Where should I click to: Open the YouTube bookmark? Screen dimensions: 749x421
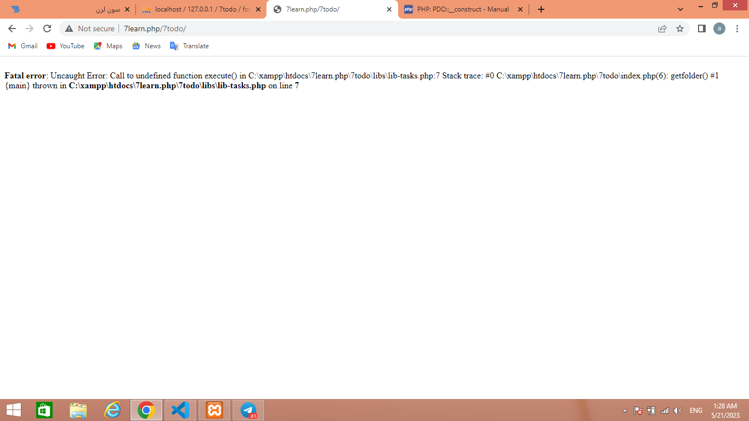(x=66, y=46)
